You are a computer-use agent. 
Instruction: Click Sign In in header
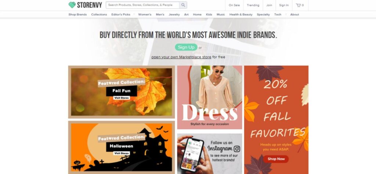(x=284, y=5)
